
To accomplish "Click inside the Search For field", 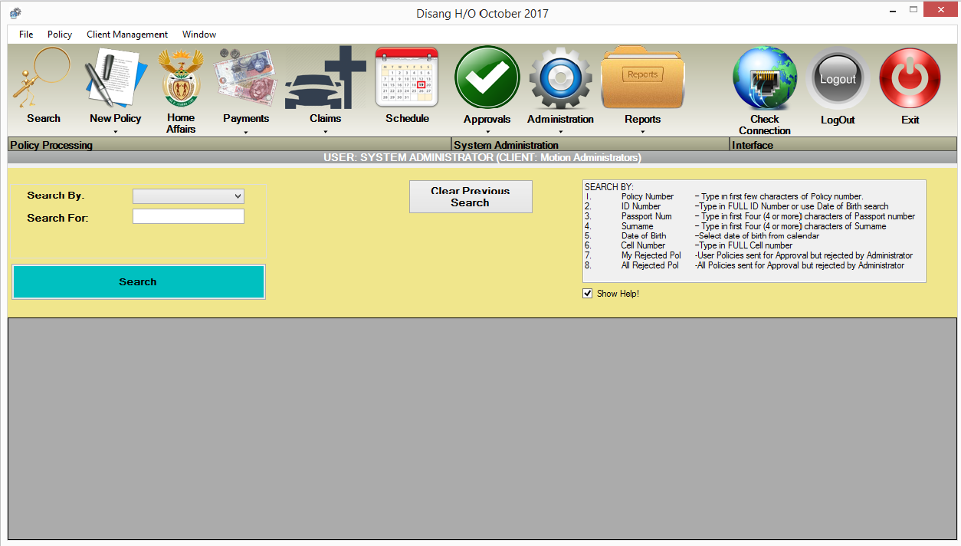I will tap(188, 216).
